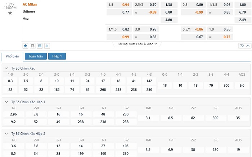Screen dimensions: 252x157
Task: Click the blue star icon below Hòa
Action: coord(26,46)
